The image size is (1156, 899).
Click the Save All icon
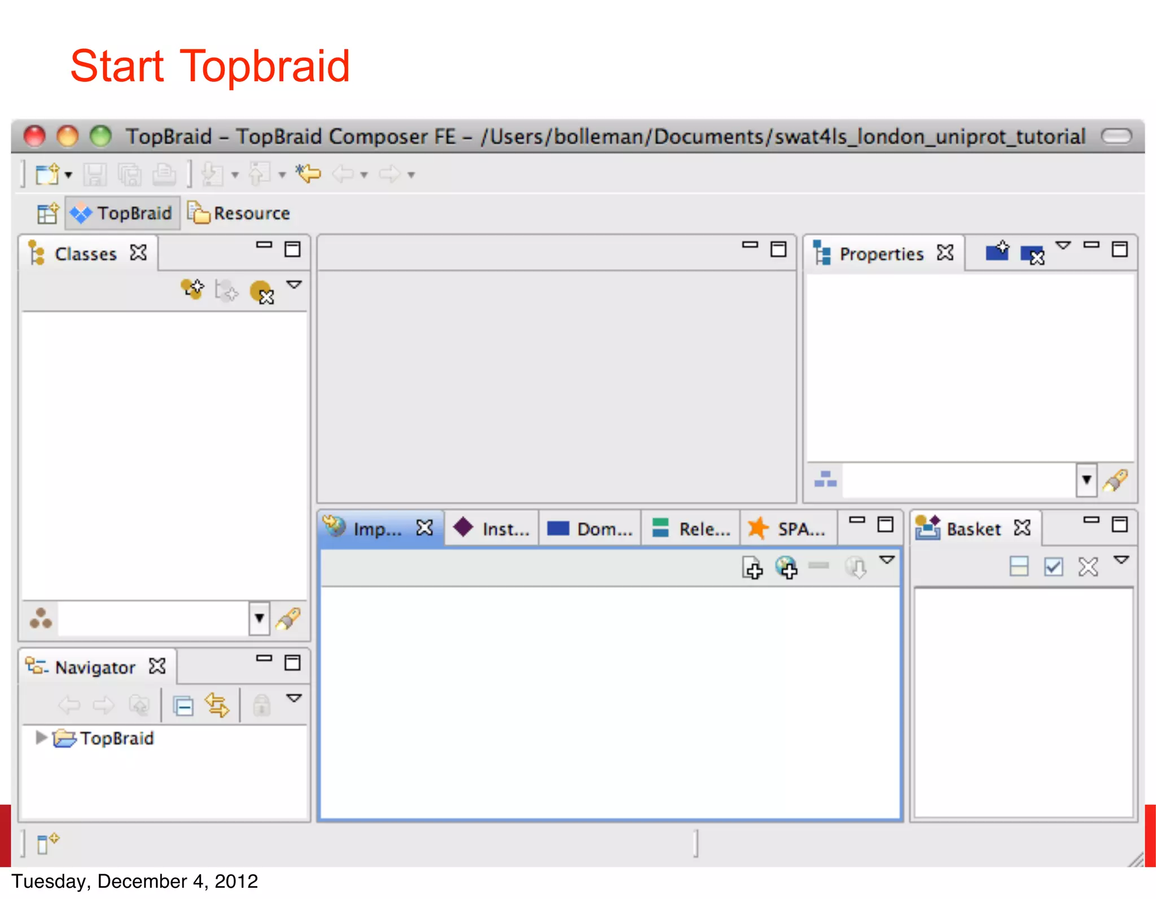tap(130, 174)
